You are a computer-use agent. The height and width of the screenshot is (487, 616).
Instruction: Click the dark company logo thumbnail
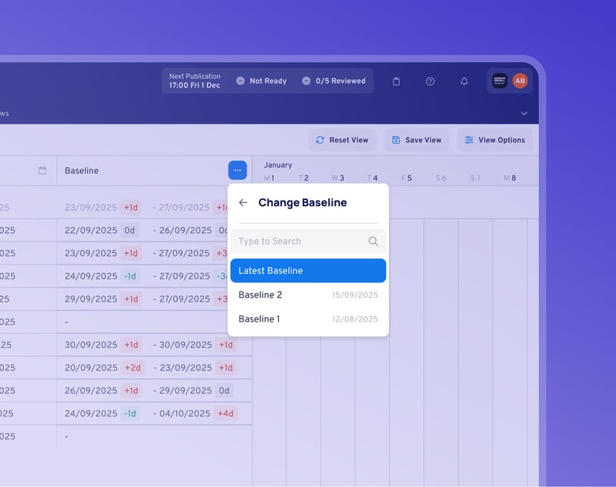click(500, 81)
